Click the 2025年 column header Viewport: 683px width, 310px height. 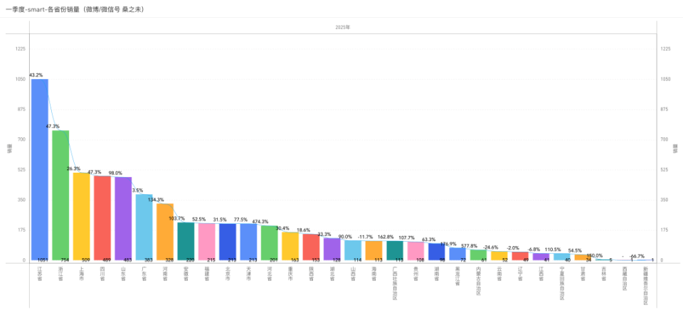(x=343, y=27)
